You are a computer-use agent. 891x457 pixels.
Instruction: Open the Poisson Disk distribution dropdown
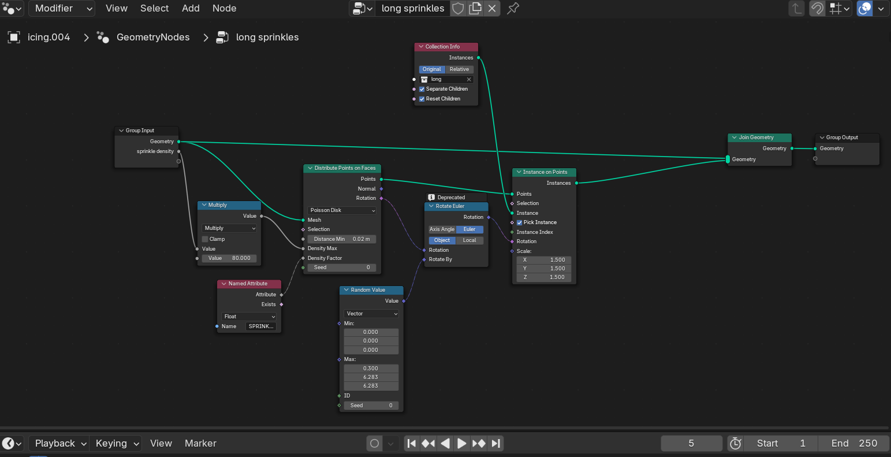342,210
